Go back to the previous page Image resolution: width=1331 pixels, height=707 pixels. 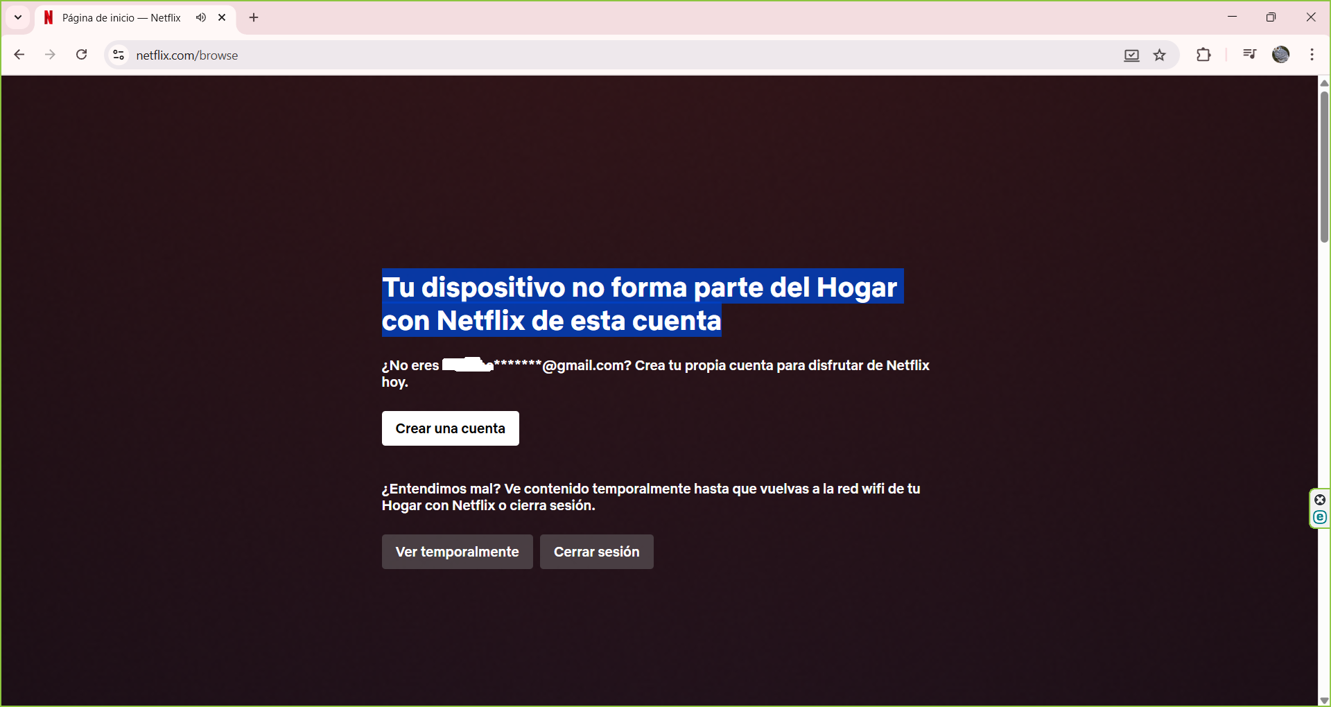point(19,55)
